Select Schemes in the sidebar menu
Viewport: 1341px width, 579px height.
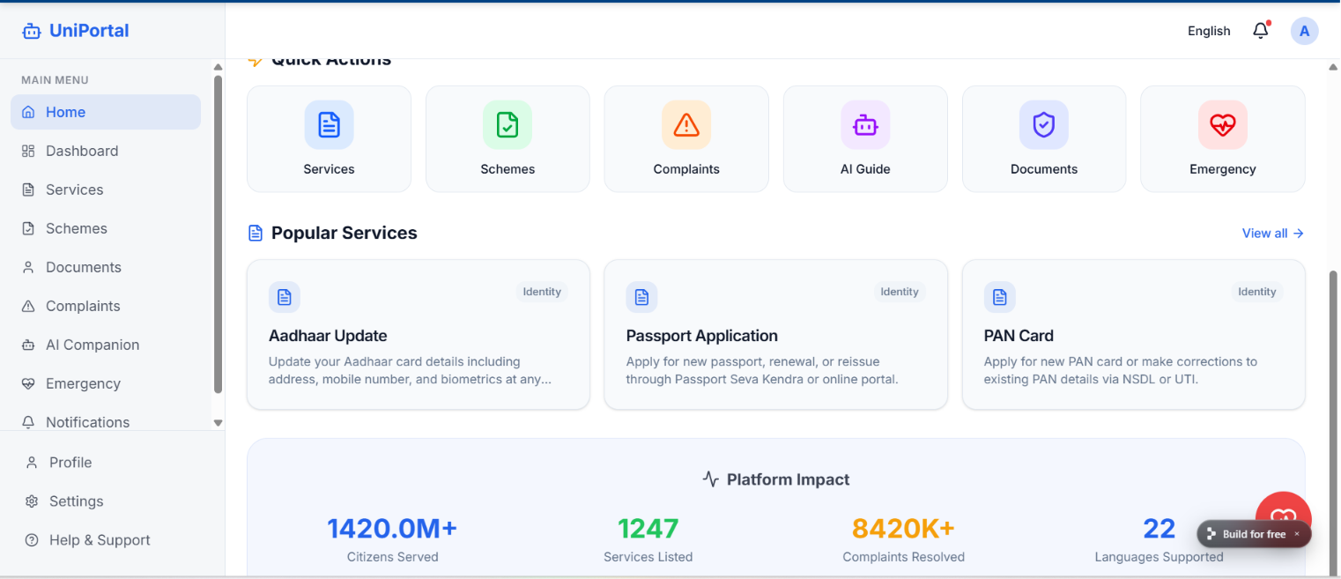106,228
